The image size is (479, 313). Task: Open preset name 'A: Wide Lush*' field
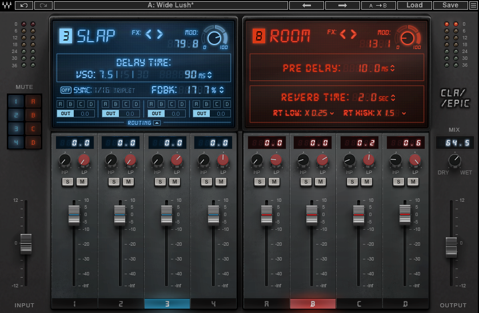(171, 6)
